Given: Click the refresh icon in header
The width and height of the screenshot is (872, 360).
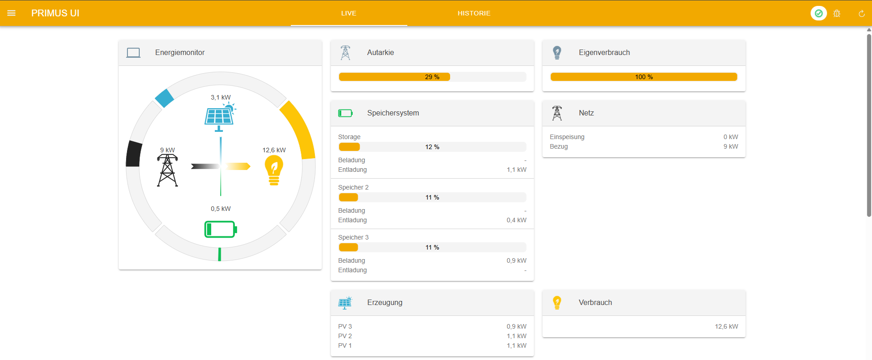Looking at the screenshot, I should pos(861,14).
